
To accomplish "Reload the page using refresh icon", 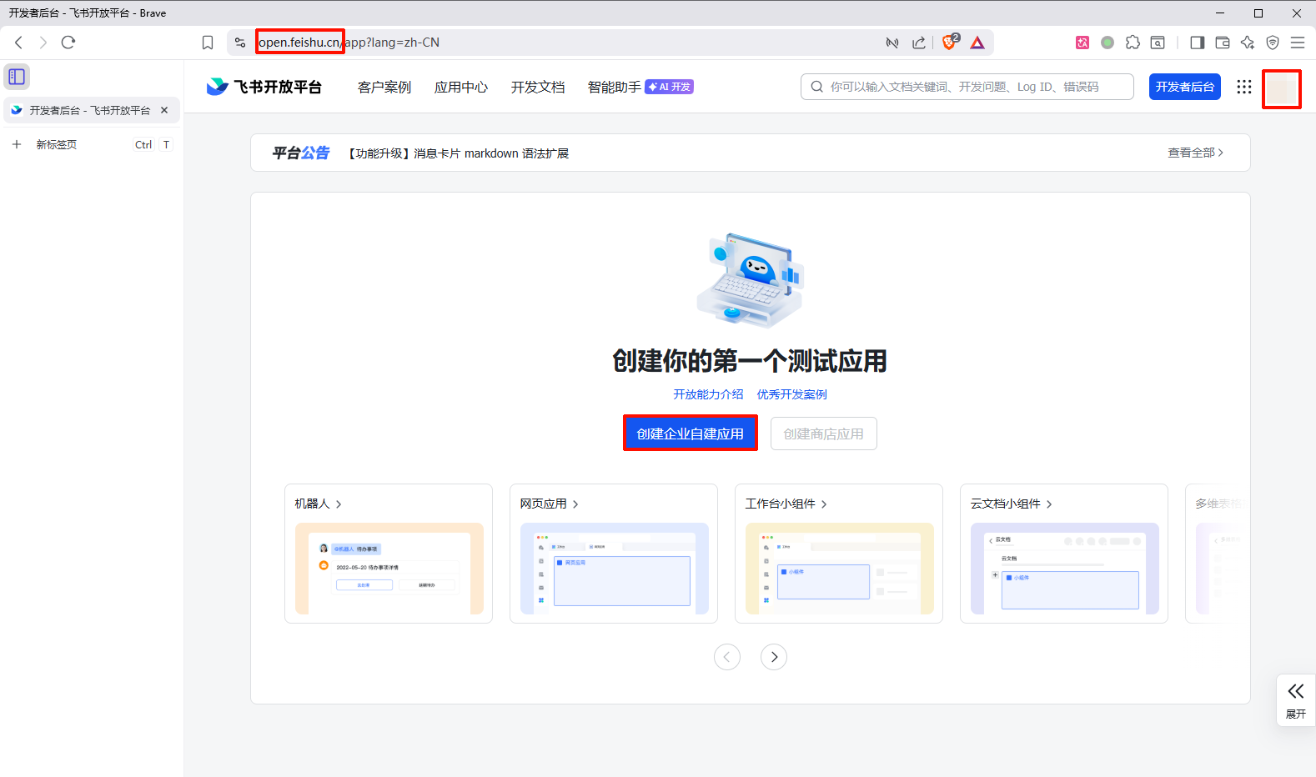I will (x=68, y=43).
